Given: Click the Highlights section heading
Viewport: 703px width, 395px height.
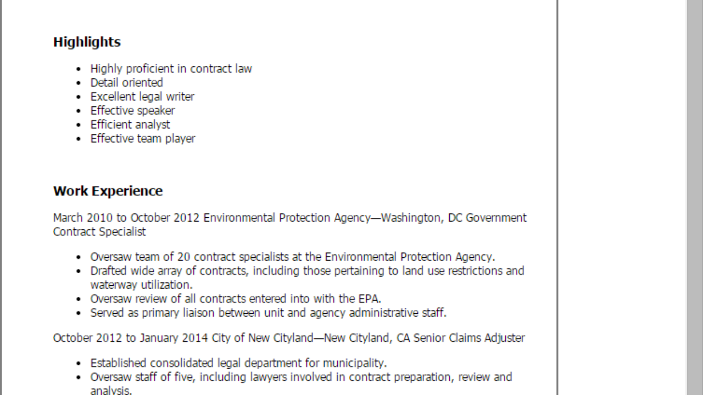Looking at the screenshot, I should pos(87,42).
